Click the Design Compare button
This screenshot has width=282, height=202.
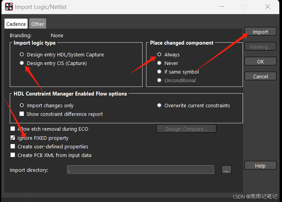click(186, 129)
